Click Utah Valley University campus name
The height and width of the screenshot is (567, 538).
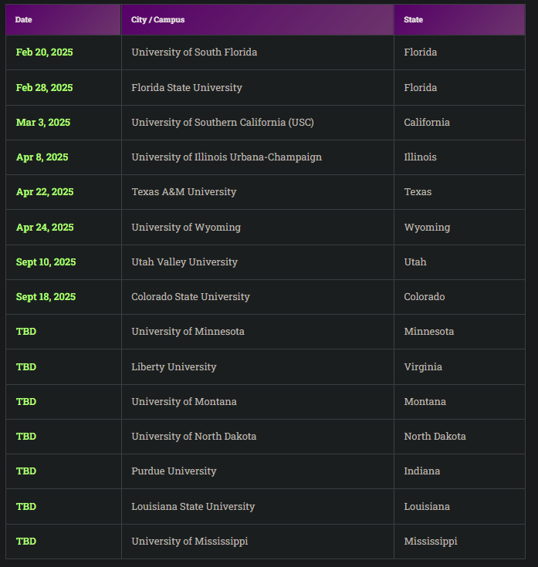coord(184,262)
